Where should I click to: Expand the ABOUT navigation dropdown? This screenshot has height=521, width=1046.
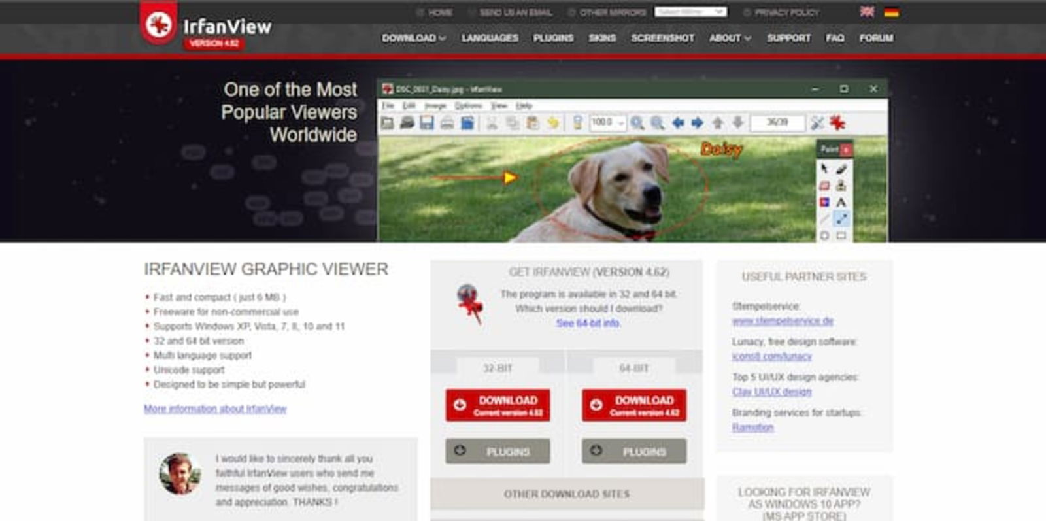[730, 38]
